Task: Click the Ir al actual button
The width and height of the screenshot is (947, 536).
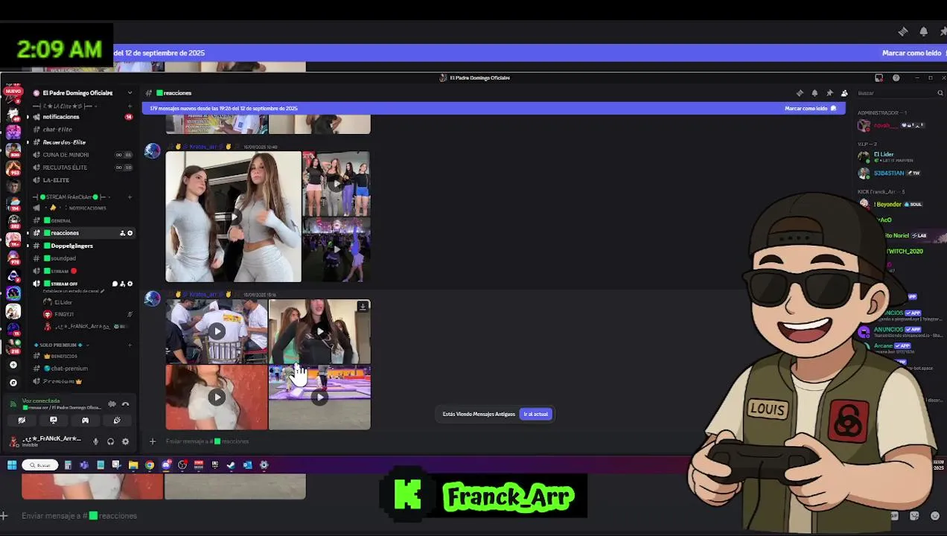Action: (536, 414)
